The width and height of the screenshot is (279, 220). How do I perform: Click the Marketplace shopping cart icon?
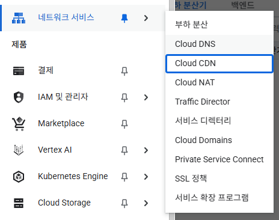click(x=19, y=124)
